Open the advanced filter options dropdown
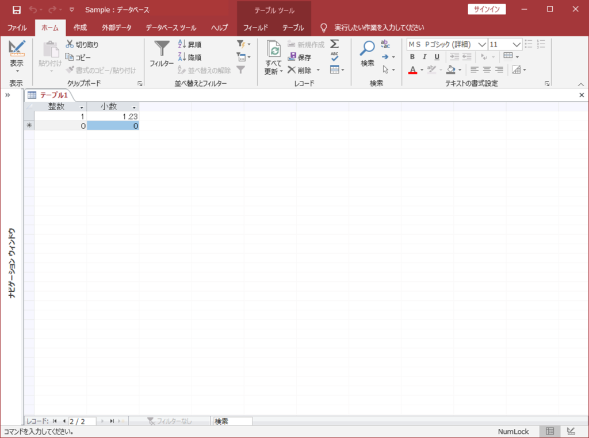Screen dimensions: 589x438 [x=243, y=57]
